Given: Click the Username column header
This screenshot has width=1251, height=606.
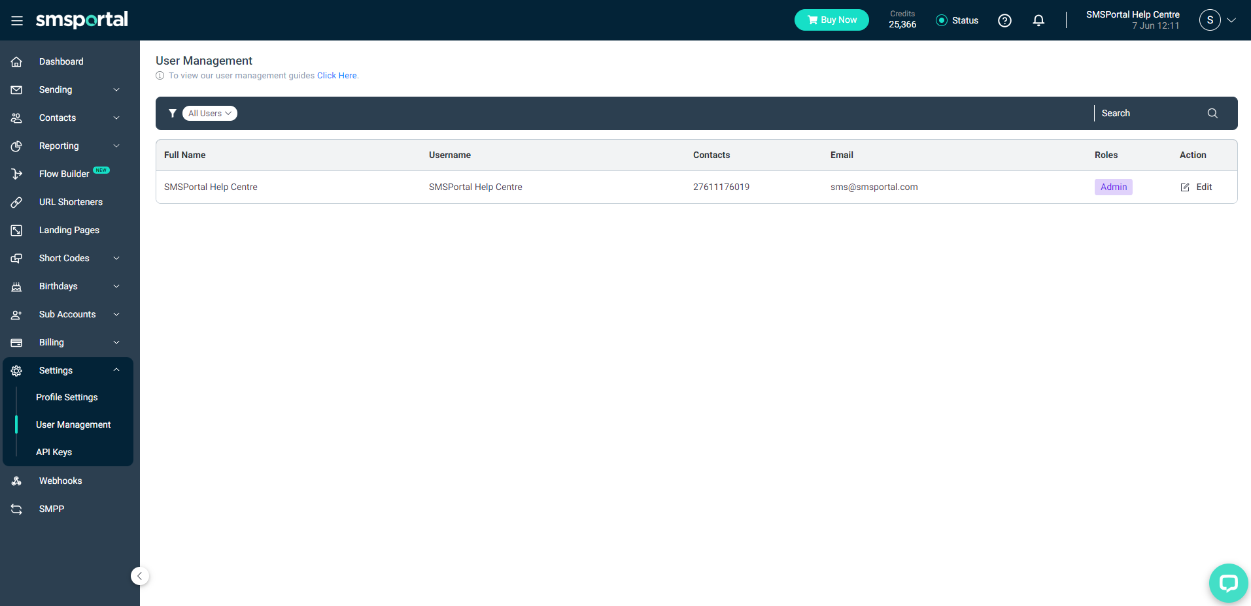Looking at the screenshot, I should [x=450, y=155].
